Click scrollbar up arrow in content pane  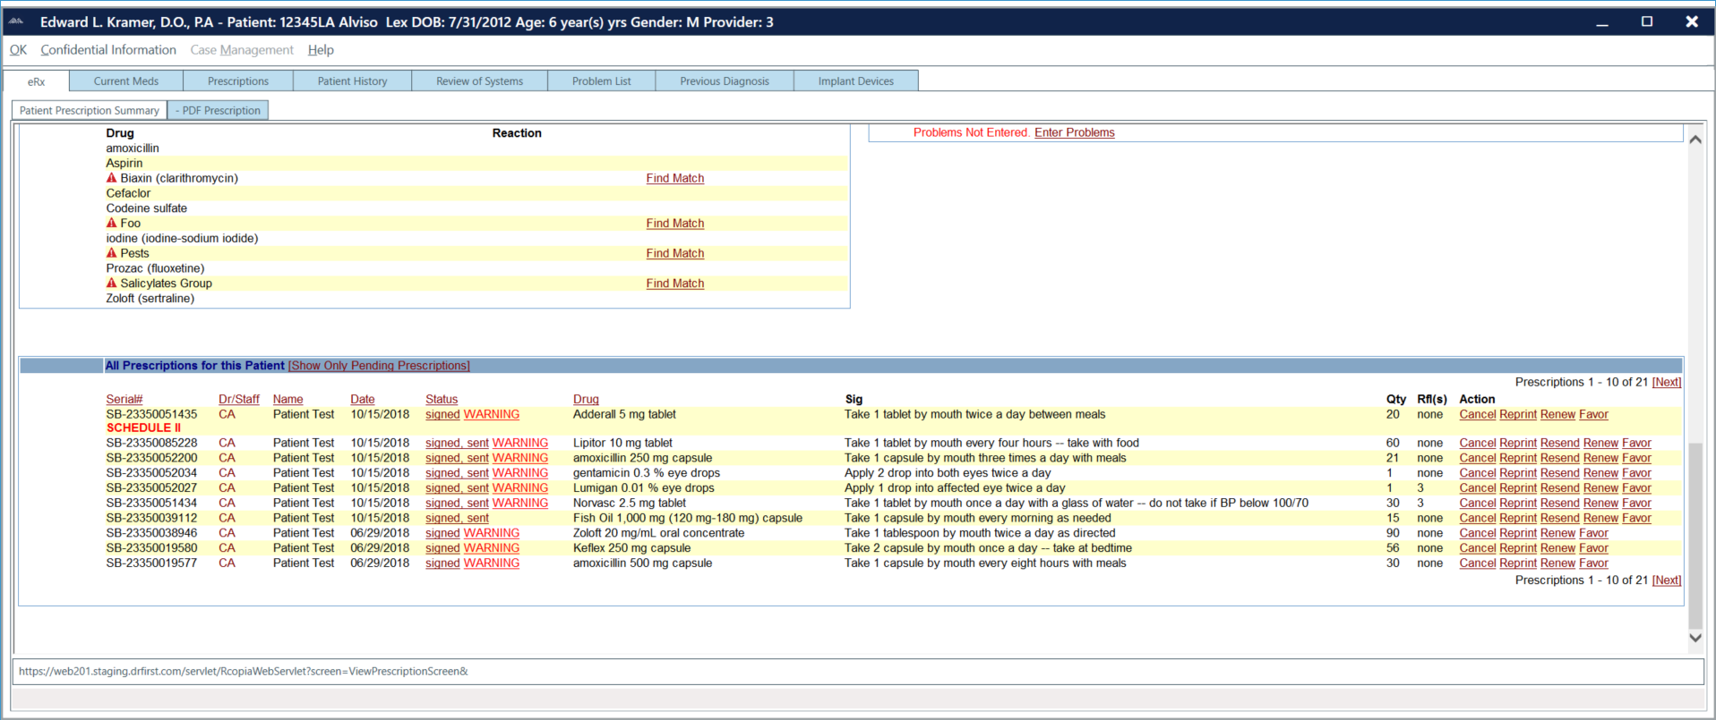[x=1695, y=139]
